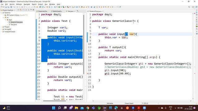Open Google Chrome from the taskbar
The image size is (198, 111).
pos(88,108)
